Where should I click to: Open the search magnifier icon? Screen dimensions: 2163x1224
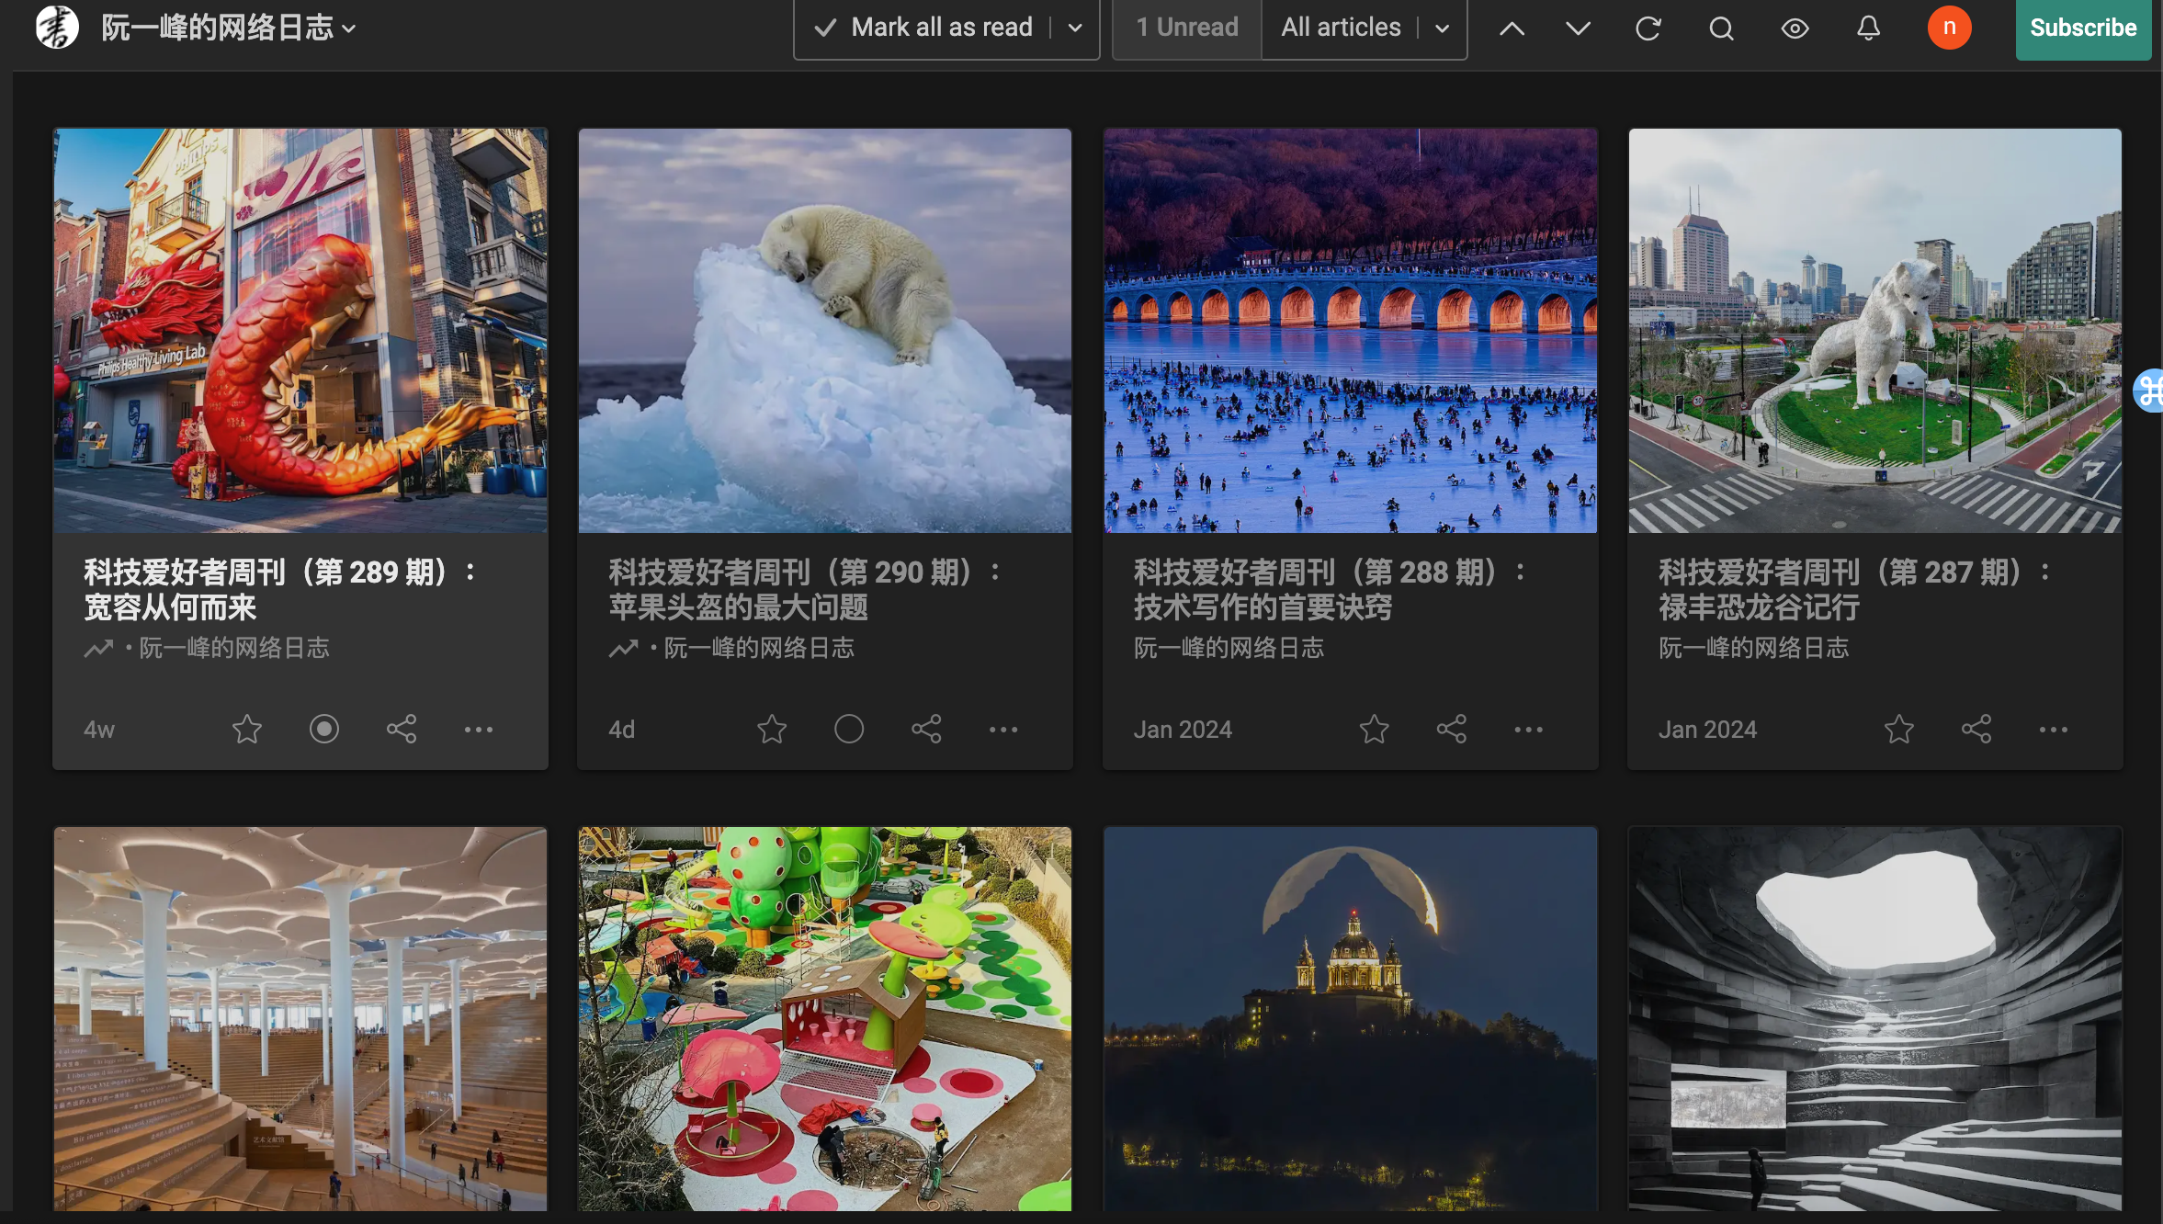(1721, 28)
